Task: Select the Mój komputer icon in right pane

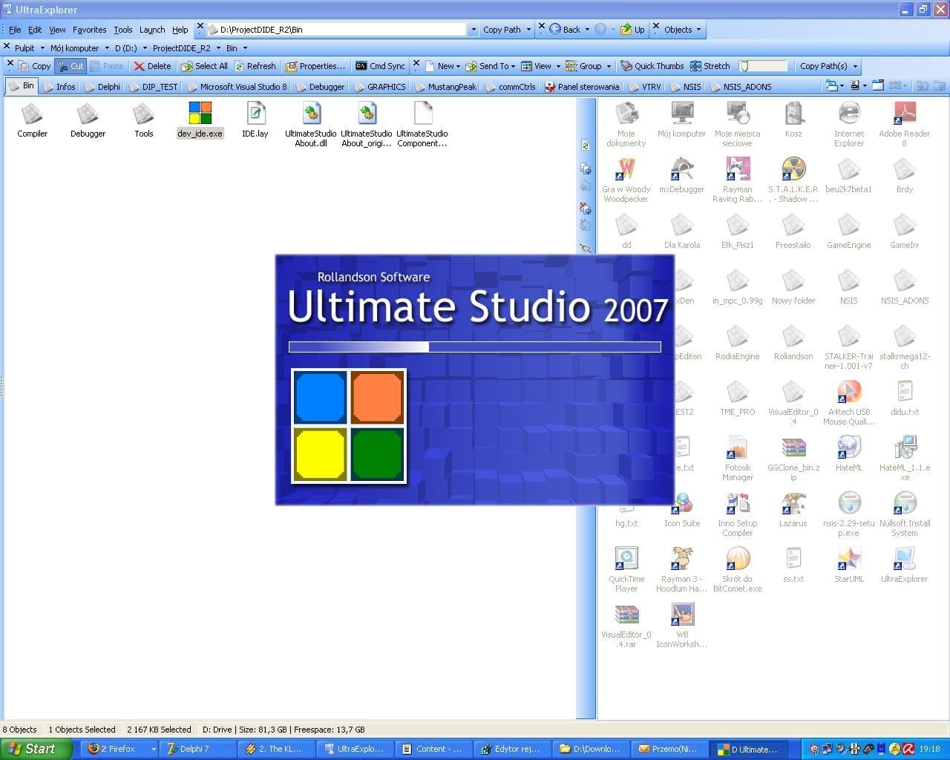Action: pos(682,120)
